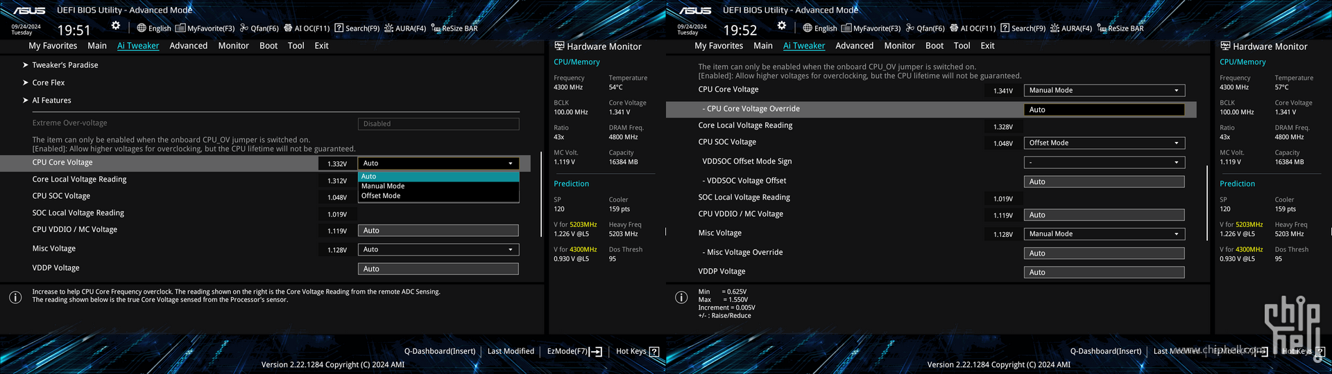This screenshot has height=374, width=1332.
Task: Select Ai Tweaker tab in left BIOS screen
Action: coord(138,46)
